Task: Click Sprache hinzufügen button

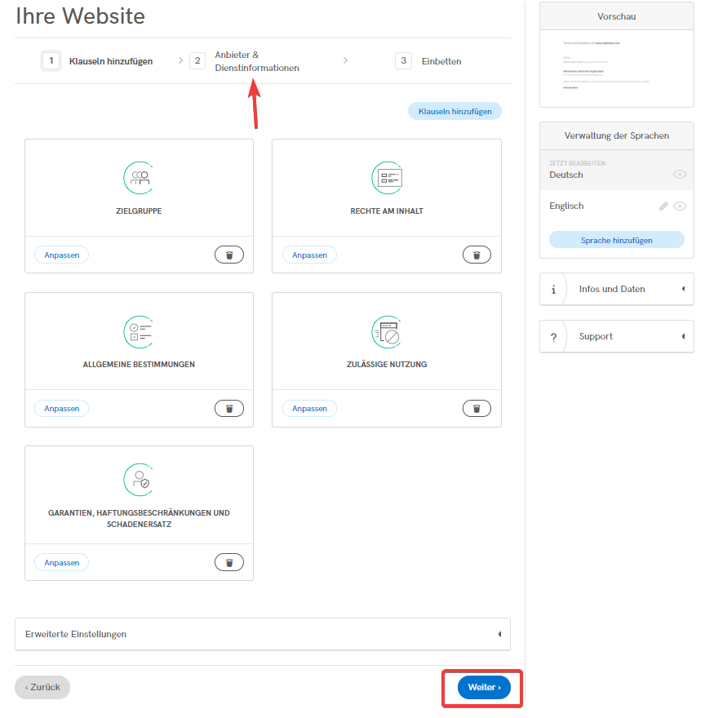Action: point(616,240)
